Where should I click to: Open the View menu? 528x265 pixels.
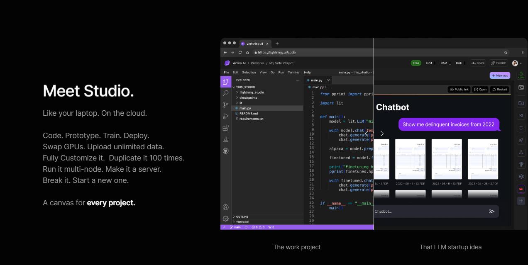click(263, 72)
